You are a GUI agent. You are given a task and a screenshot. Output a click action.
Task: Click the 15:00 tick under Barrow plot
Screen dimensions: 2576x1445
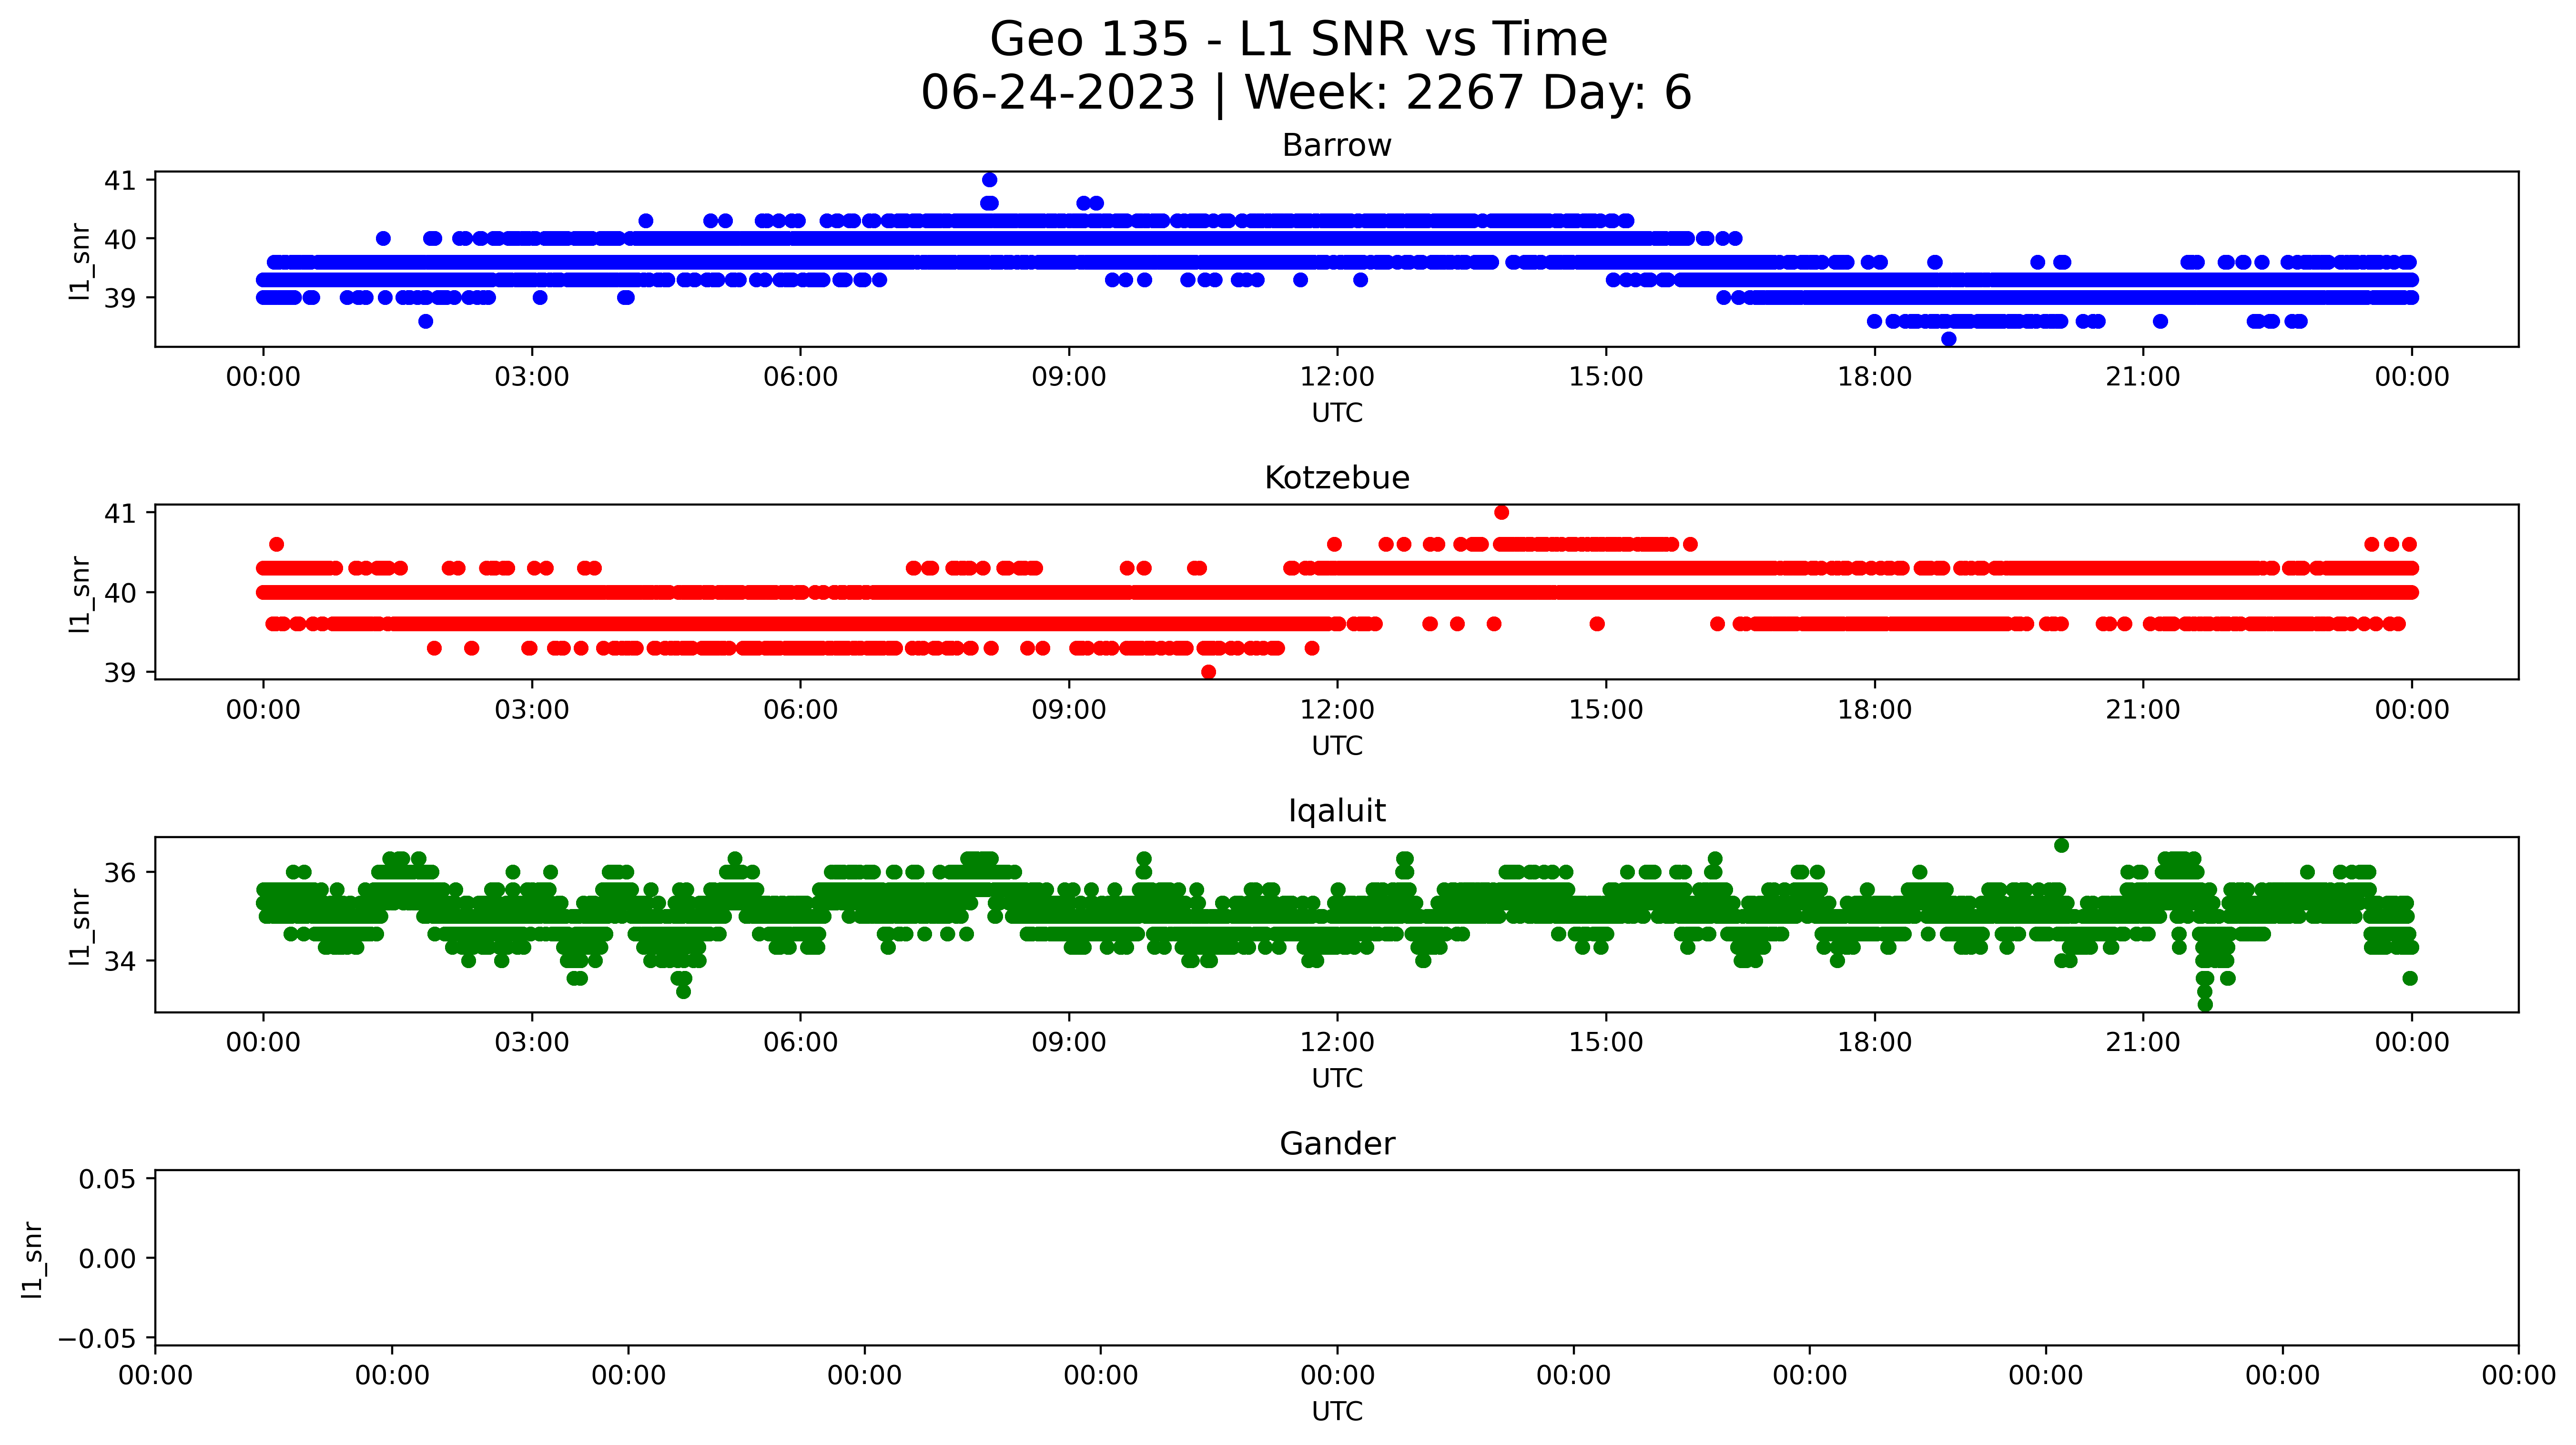coord(1606,377)
